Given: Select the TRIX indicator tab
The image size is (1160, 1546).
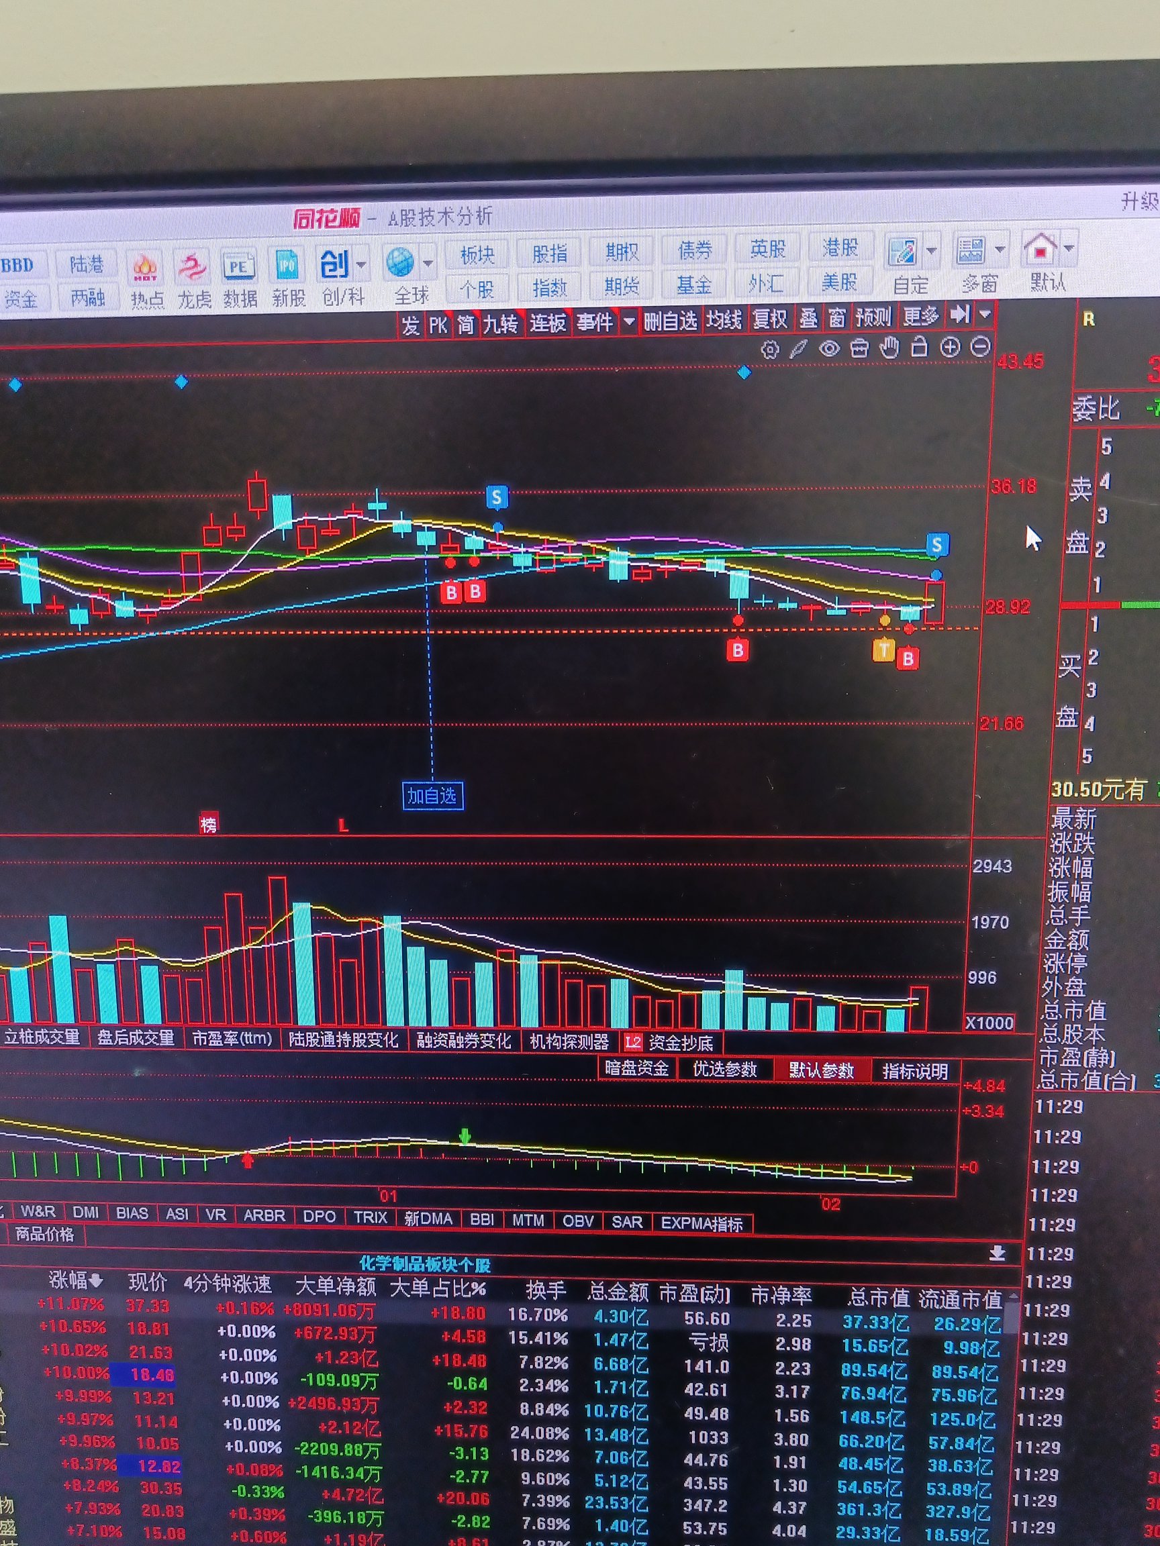Looking at the screenshot, I should point(370,1217).
